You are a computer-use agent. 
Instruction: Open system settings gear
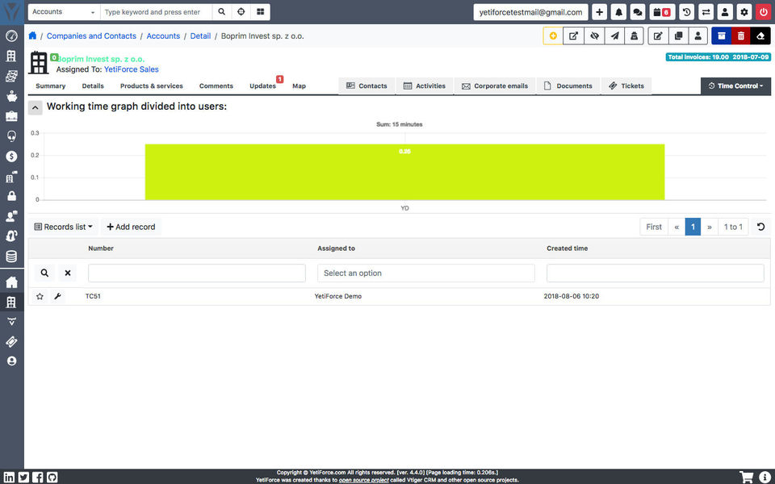pos(744,12)
